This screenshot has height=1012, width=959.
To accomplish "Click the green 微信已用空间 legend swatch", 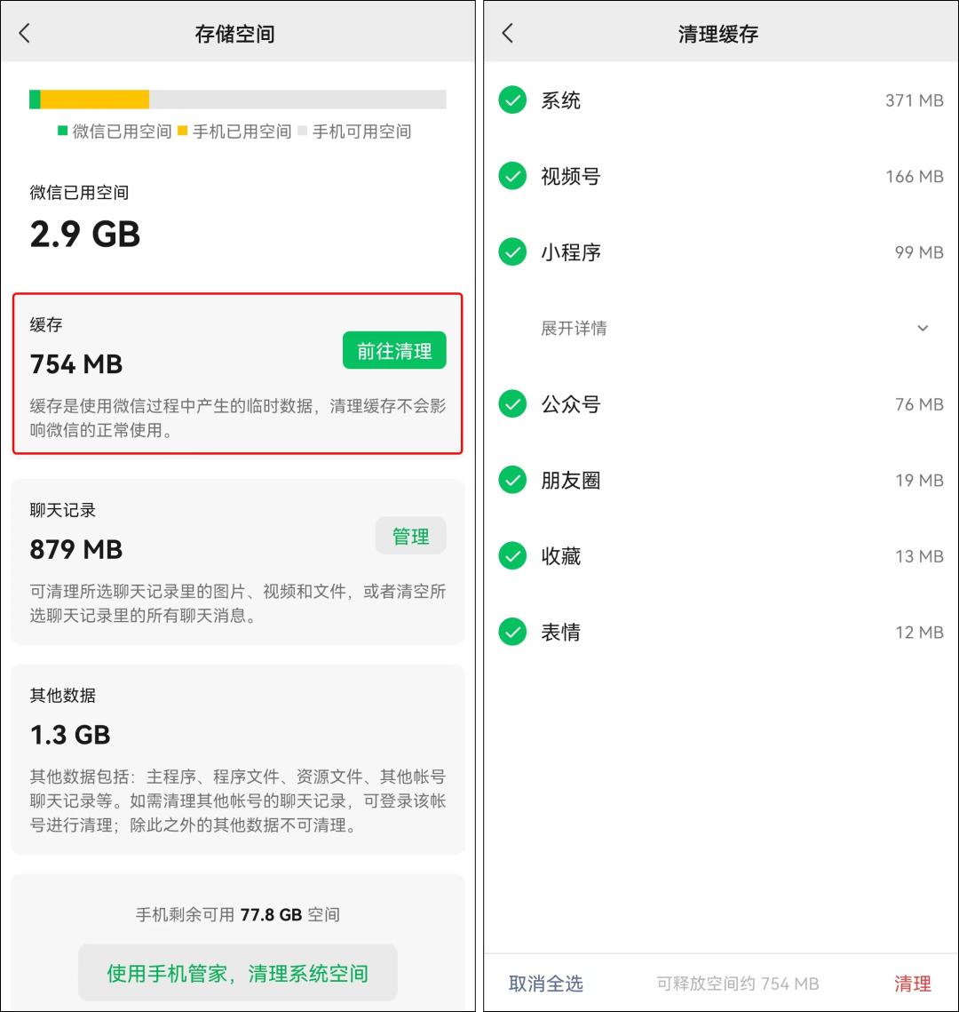I will click(61, 131).
